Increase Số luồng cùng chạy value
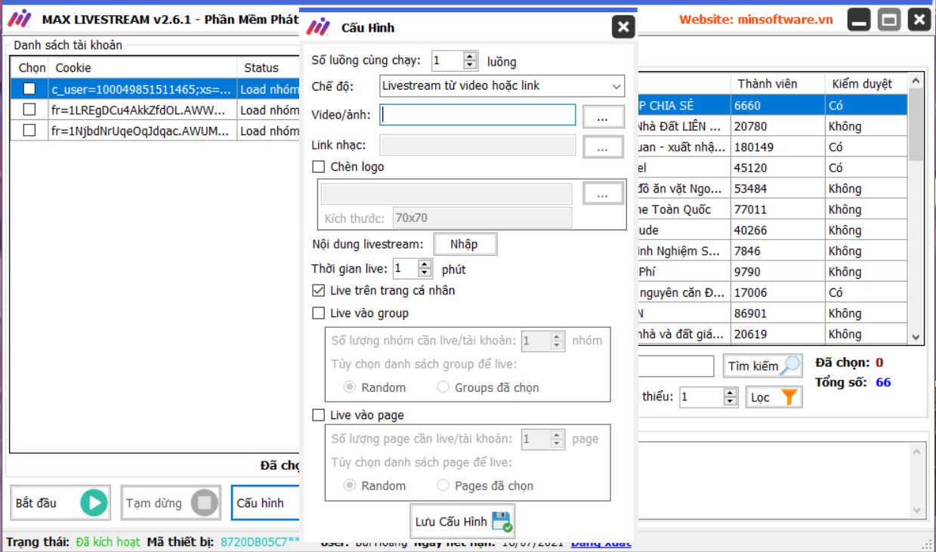This screenshot has width=936, height=552. click(x=471, y=57)
